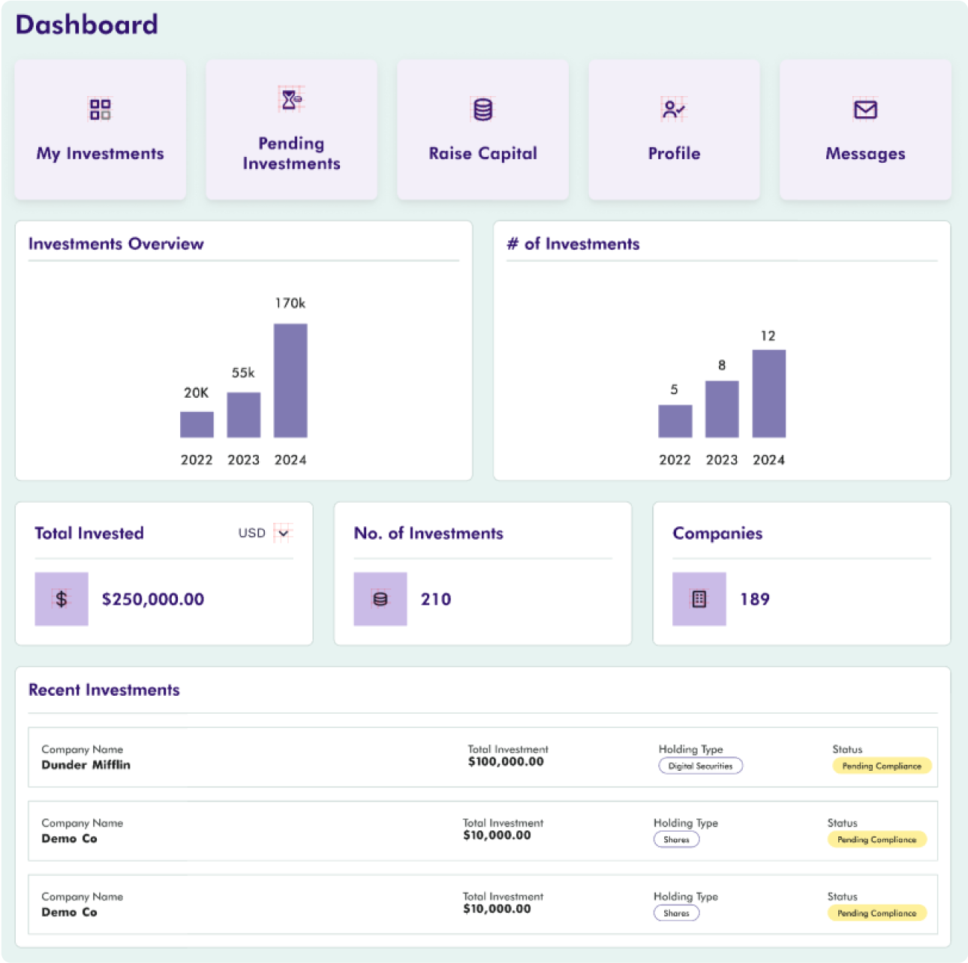Click the 55k bar for 2023
Viewport: 968px width, 963px height.
point(244,415)
